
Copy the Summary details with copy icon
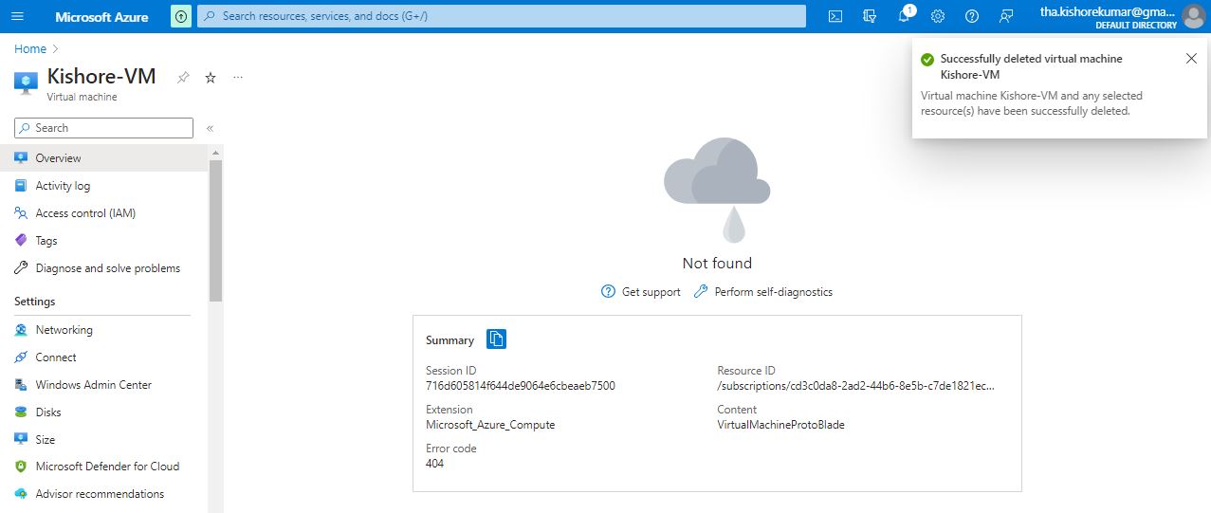(x=496, y=339)
